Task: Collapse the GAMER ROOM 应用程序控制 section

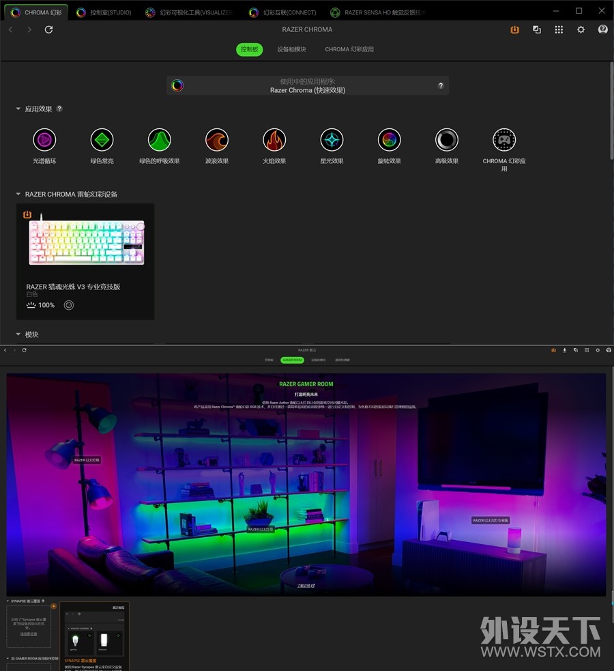Action: [8, 658]
